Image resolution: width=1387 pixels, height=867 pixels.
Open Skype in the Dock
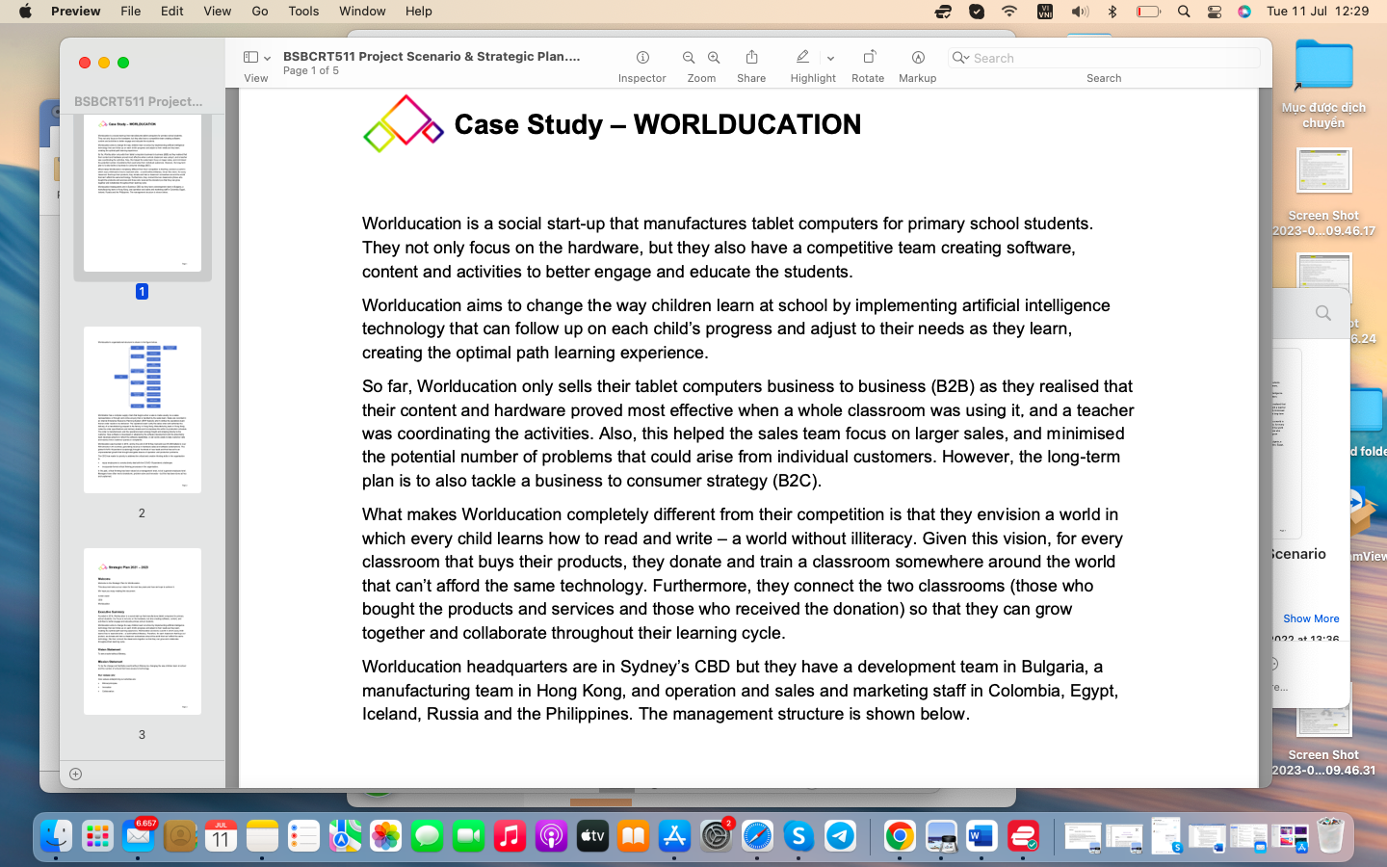[x=798, y=836]
